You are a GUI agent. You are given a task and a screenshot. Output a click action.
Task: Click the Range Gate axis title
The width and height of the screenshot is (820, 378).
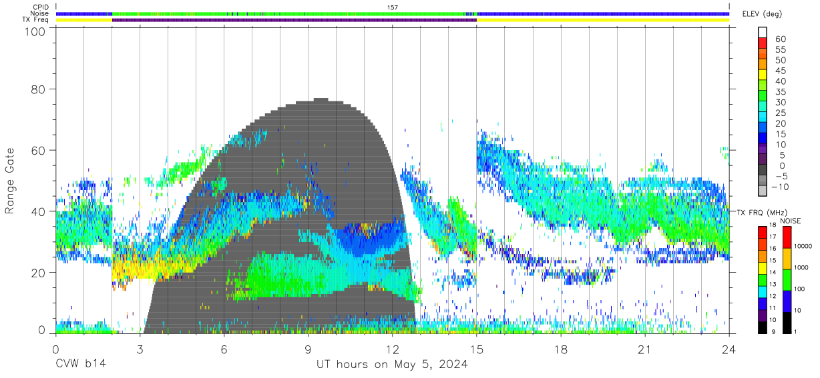tap(10, 181)
